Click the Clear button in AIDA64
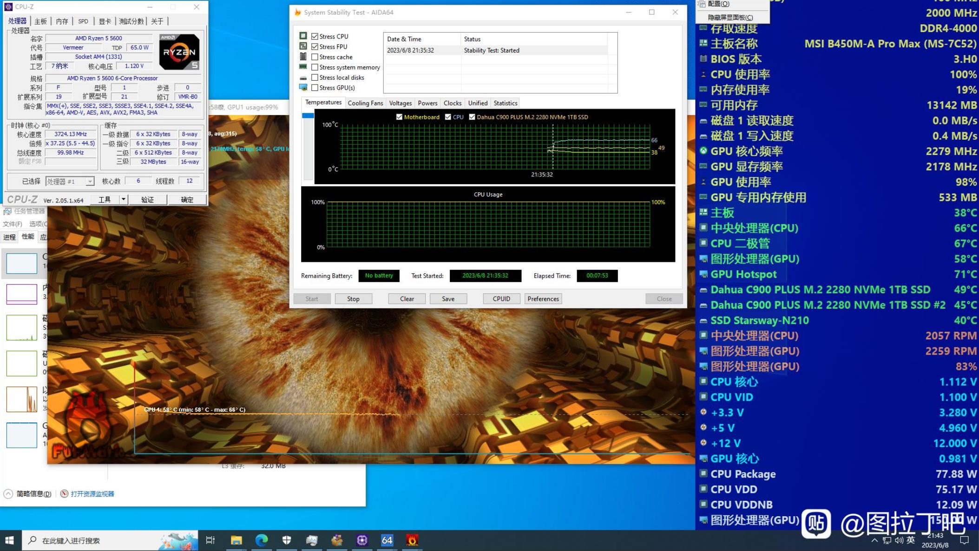The width and height of the screenshot is (979, 551). (407, 299)
